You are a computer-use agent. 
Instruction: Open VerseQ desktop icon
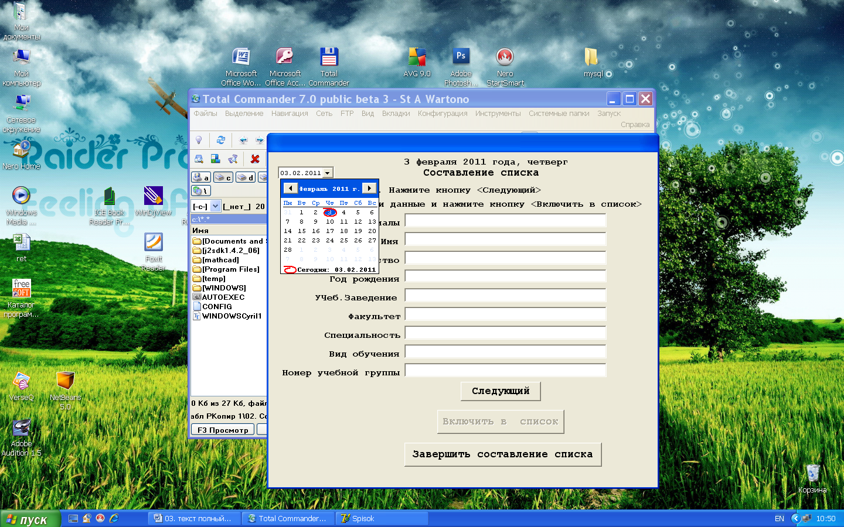(x=21, y=386)
